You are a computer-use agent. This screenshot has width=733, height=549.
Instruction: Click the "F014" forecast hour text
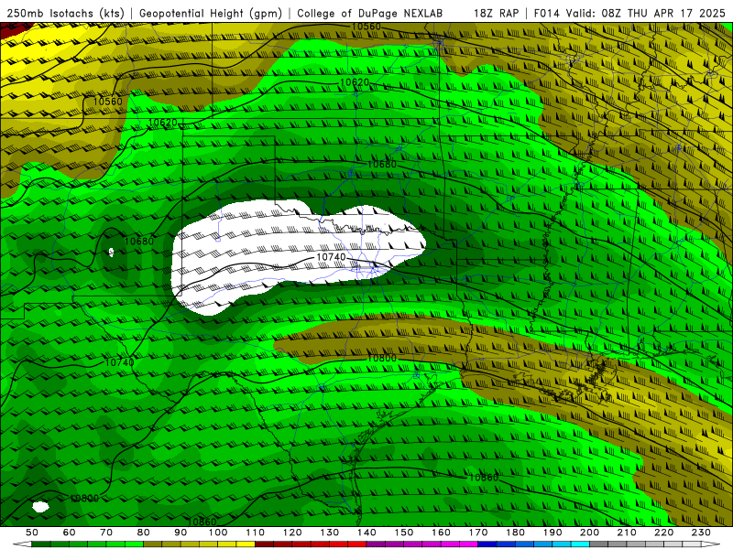point(547,13)
